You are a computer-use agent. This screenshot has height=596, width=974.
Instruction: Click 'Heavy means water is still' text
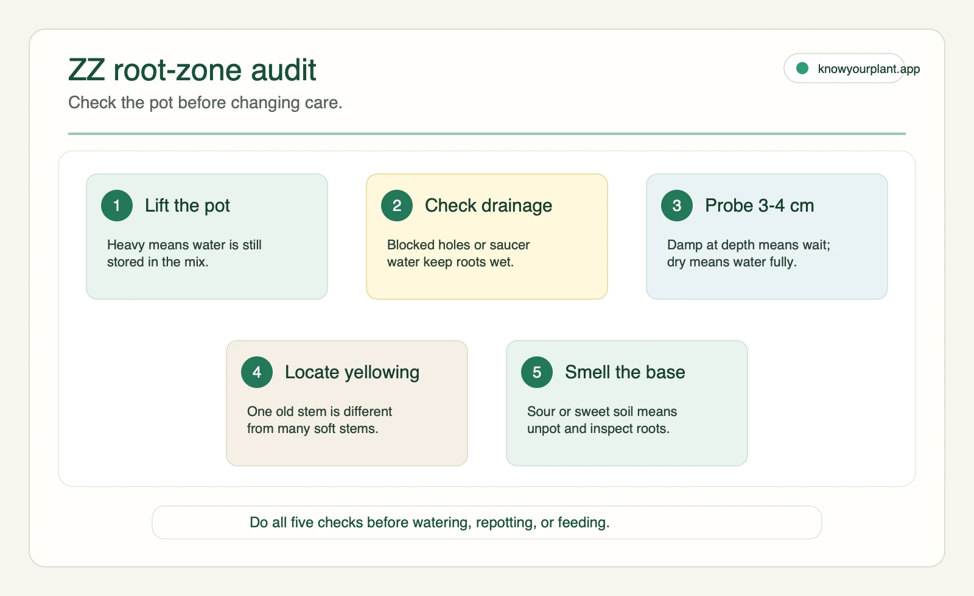click(184, 245)
